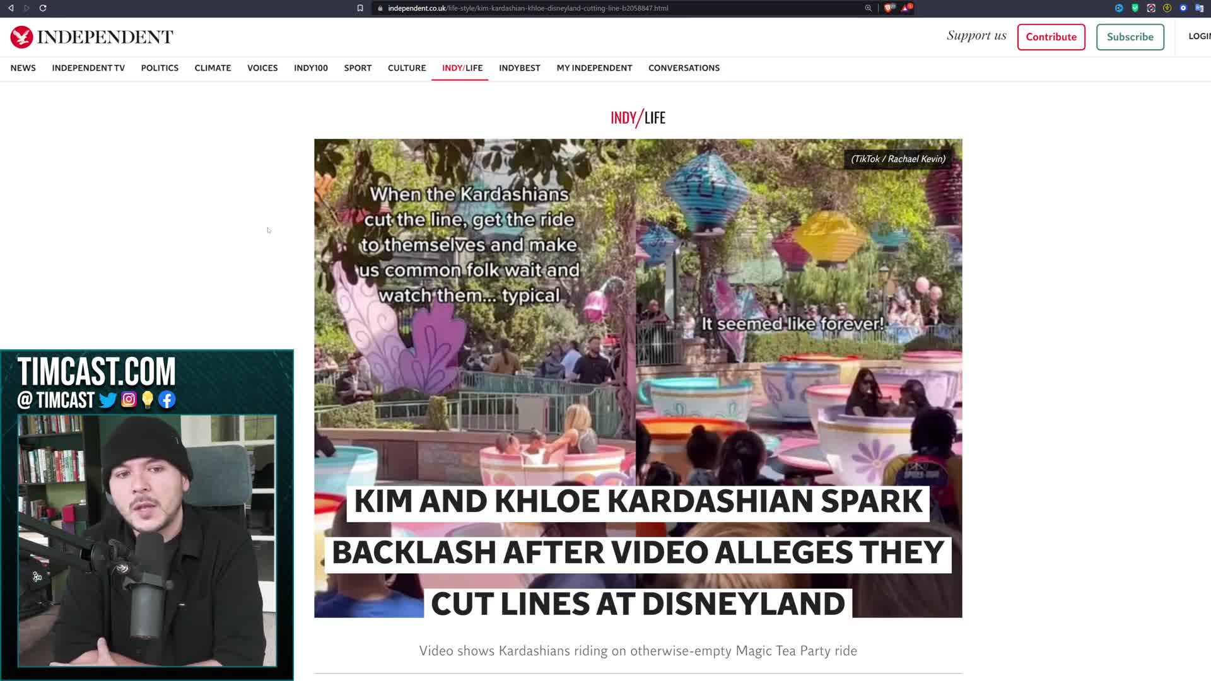Click the bookmark icon in address bar
The image size is (1211, 681).
pyautogui.click(x=360, y=8)
